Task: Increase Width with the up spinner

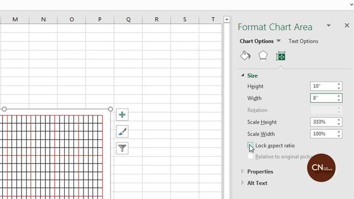Action: point(339,96)
